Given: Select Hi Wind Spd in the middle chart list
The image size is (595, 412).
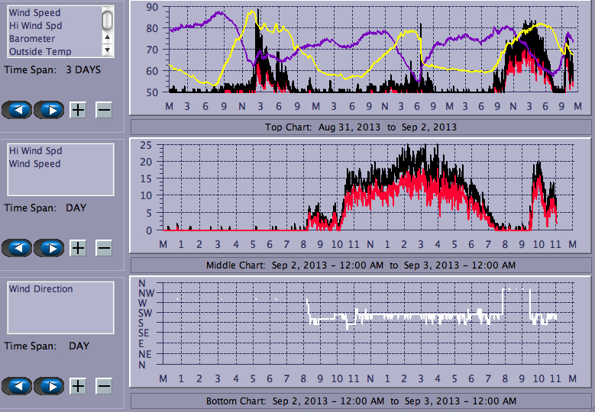Looking at the screenshot, I should click(35, 151).
